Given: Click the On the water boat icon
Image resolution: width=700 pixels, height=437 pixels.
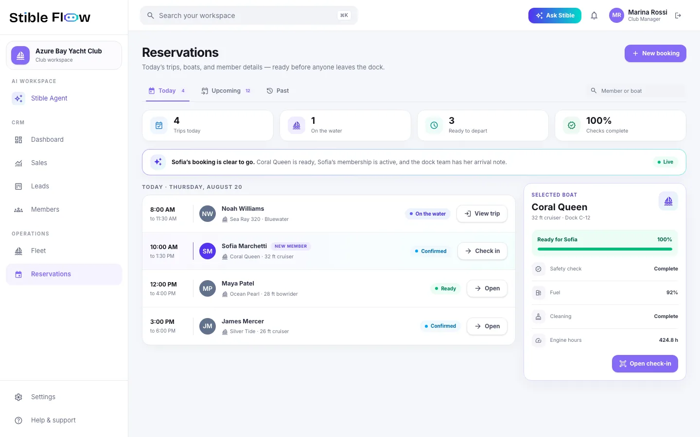Looking at the screenshot, I should click(297, 125).
